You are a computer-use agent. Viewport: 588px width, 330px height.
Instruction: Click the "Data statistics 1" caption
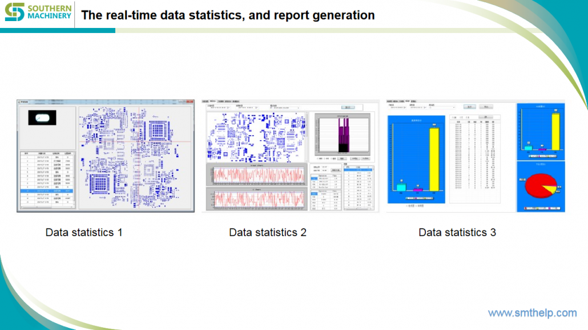point(84,232)
